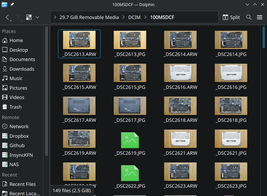Click the Remote section header

[11, 117]
